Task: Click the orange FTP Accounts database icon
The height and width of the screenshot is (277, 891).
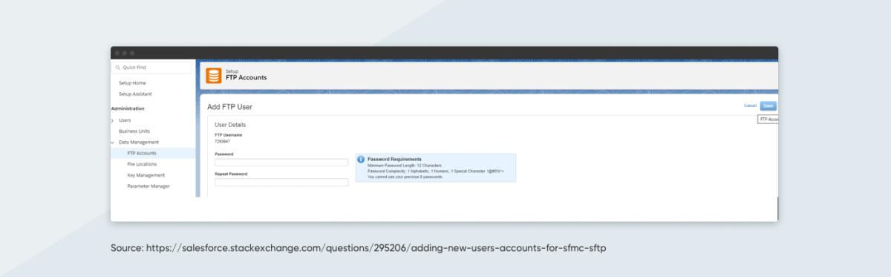Action: 213,75
